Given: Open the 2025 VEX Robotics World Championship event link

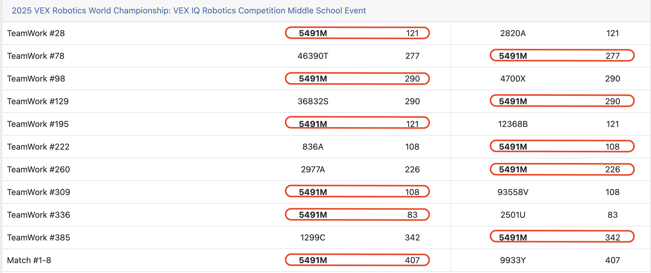Looking at the screenshot, I should click(x=188, y=11).
